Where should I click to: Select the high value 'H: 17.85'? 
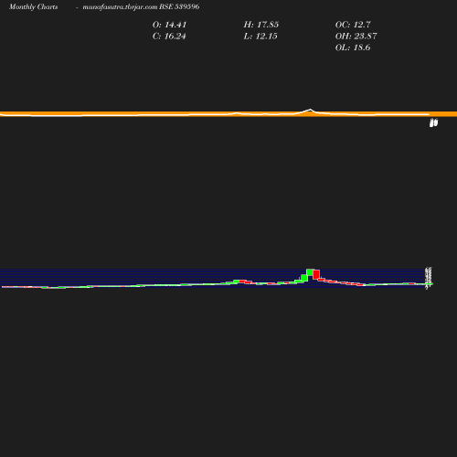tap(261, 25)
